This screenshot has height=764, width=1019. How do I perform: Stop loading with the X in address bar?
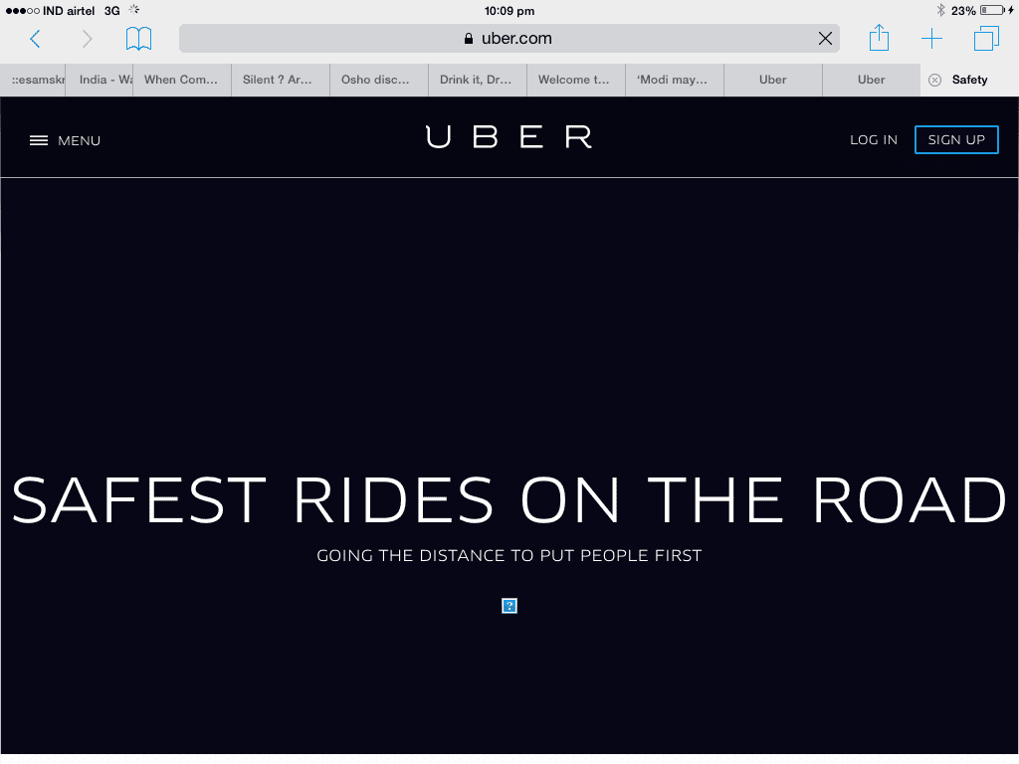(825, 39)
